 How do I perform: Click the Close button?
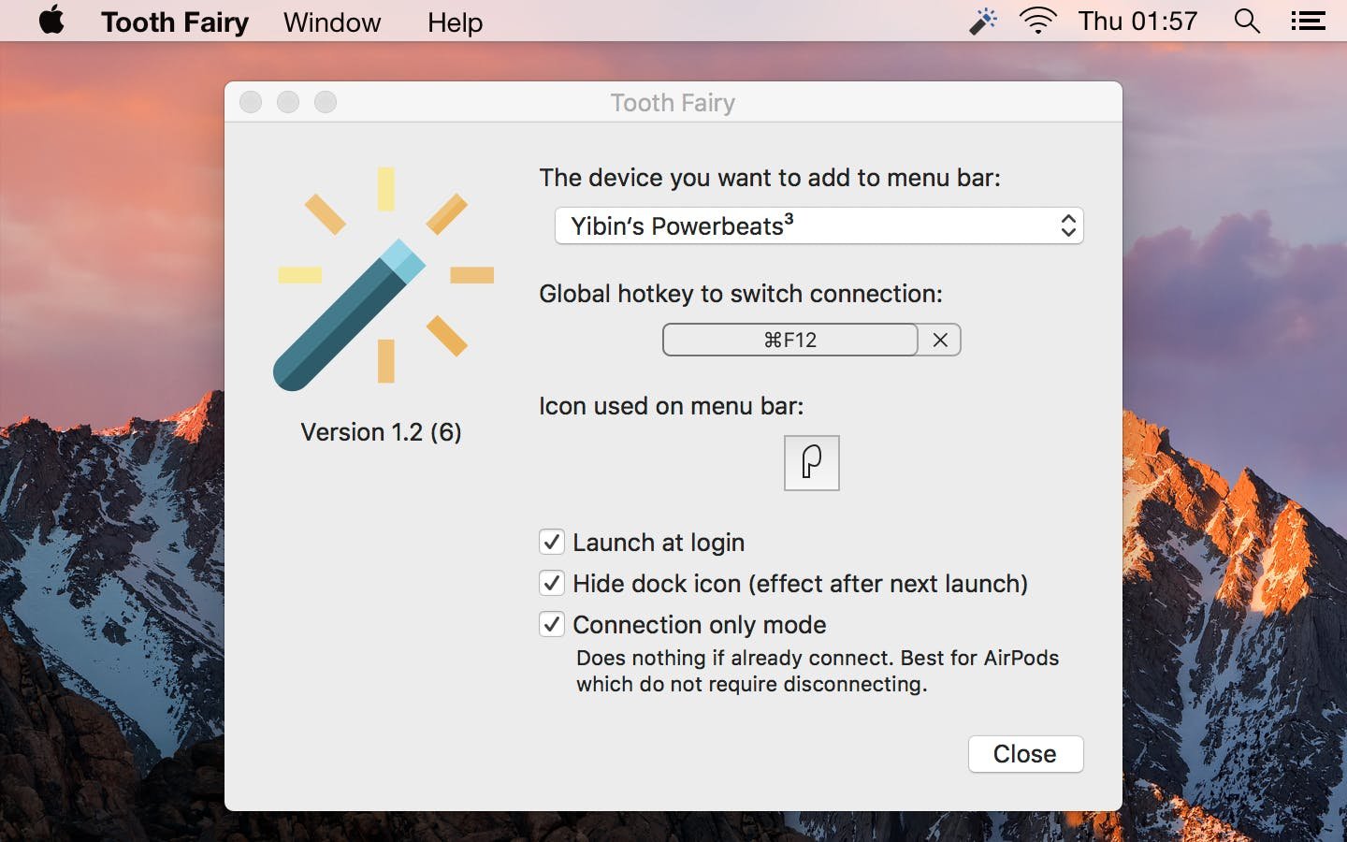pyautogui.click(x=1026, y=754)
